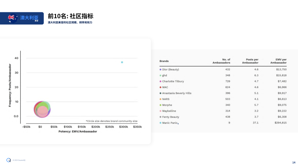Click the Potency: EMV/Ambassador axis title
Image resolution: width=298 pixels, height=167 pixels.
[78, 132]
